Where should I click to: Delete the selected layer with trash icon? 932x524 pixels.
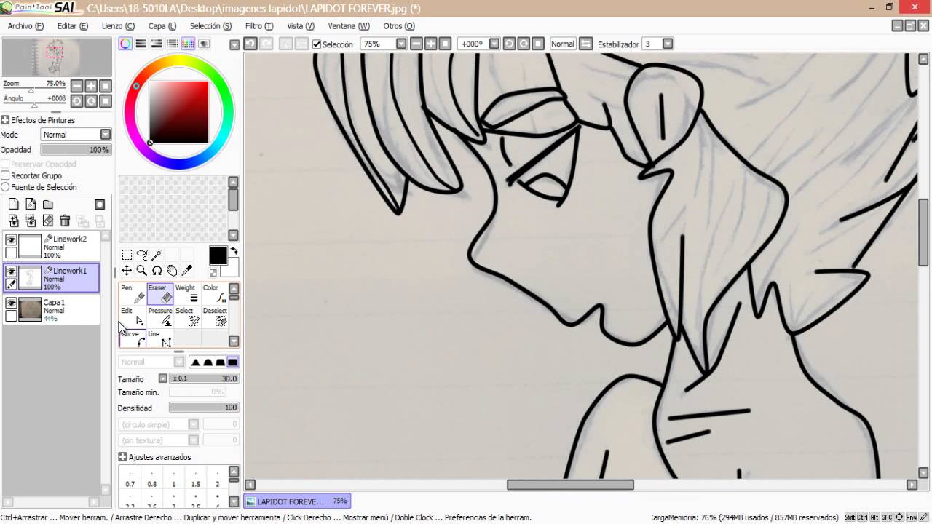[65, 221]
